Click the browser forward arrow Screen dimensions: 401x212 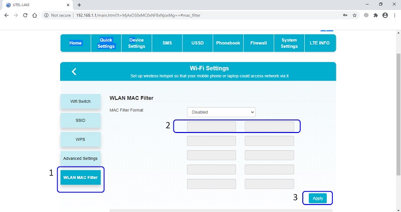(x=16, y=15)
